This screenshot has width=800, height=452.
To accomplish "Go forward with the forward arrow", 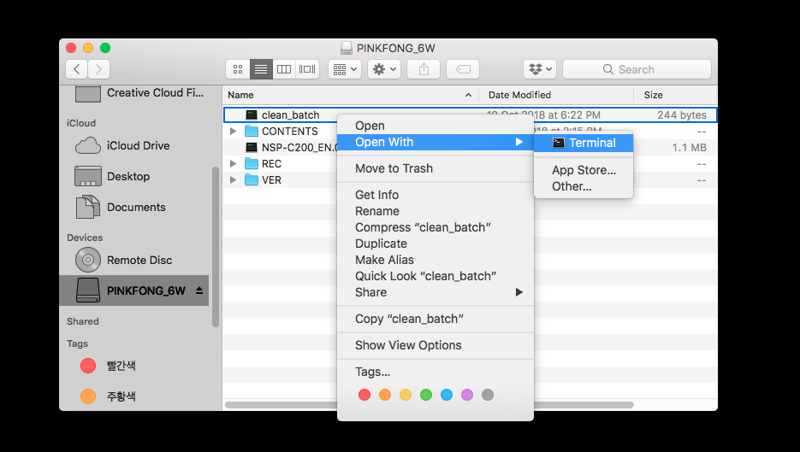I will point(99,69).
